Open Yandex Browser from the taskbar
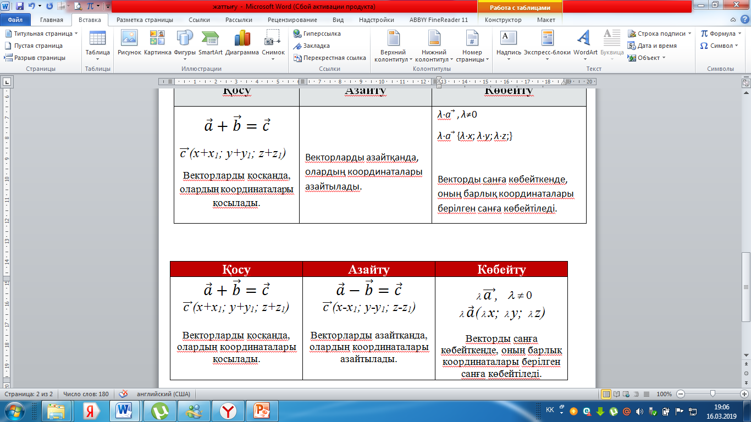 228,411
